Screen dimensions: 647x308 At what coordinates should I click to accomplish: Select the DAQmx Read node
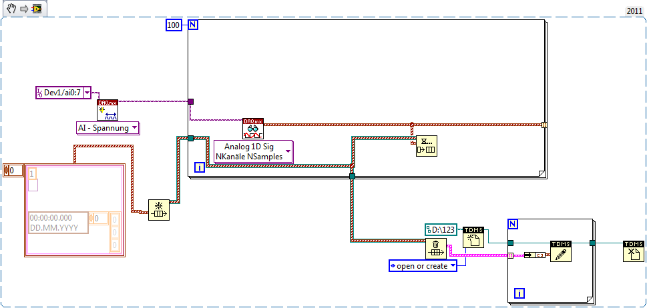[253, 129]
